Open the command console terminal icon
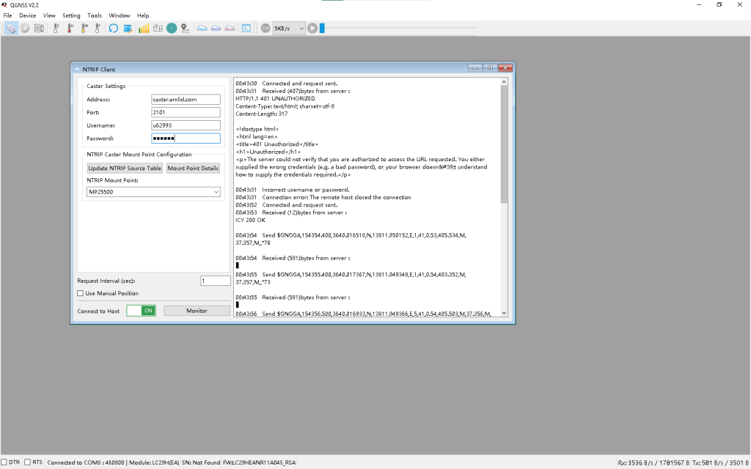Screen dimensions: 751x469 (246, 29)
